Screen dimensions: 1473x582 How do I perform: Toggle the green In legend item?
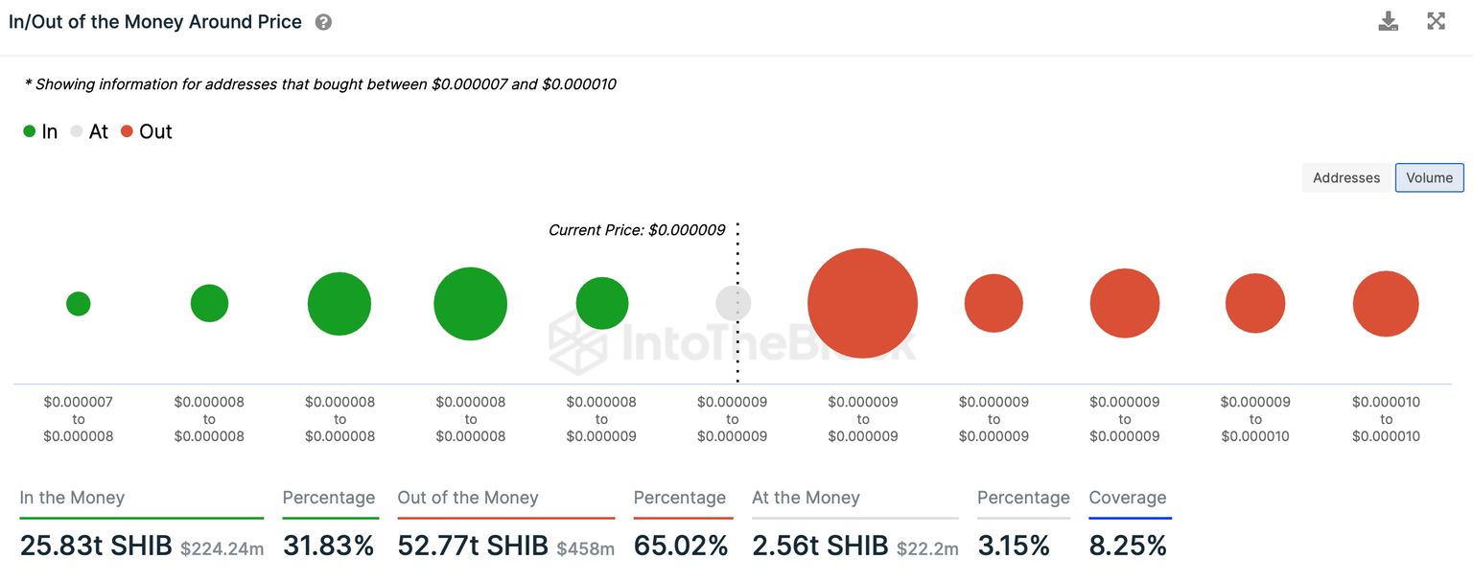pos(41,131)
